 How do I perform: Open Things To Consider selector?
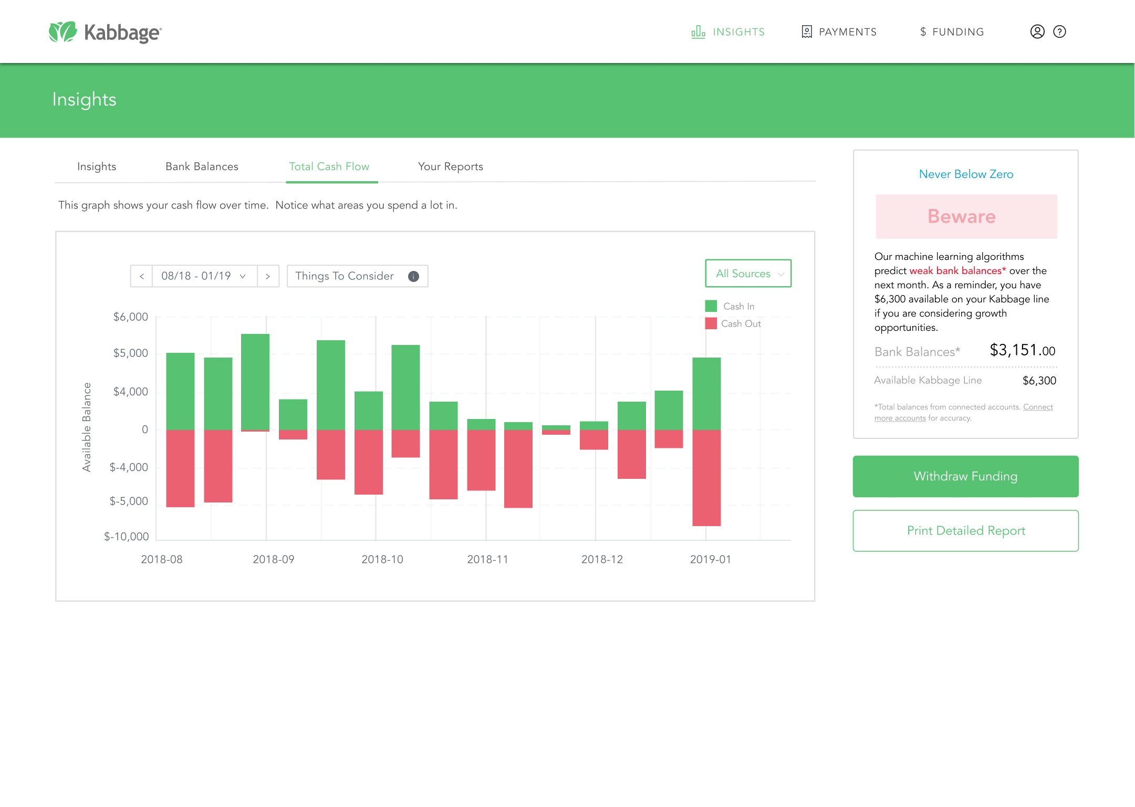click(345, 276)
